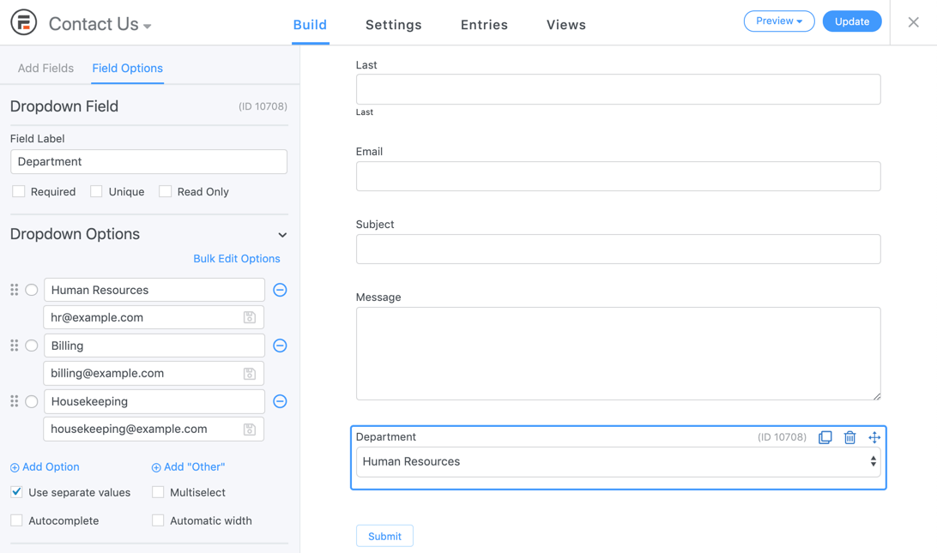Remove the Human Resources option
The width and height of the screenshot is (937, 553).
[x=280, y=291]
